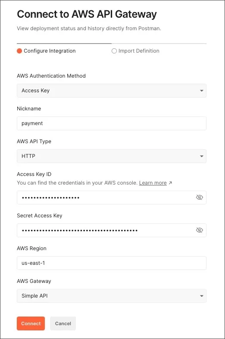This screenshot has width=225, height=339.
Task: Select the Import Definition step
Action: [x=135, y=51]
